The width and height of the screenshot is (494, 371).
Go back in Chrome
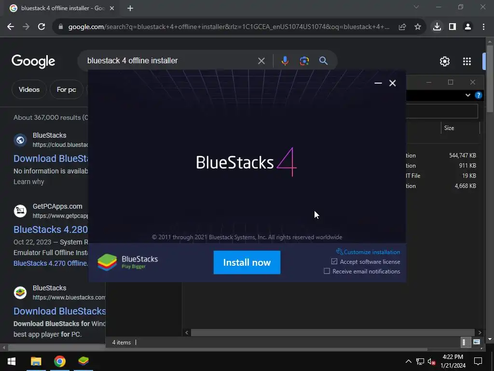click(x=11, y=27)
